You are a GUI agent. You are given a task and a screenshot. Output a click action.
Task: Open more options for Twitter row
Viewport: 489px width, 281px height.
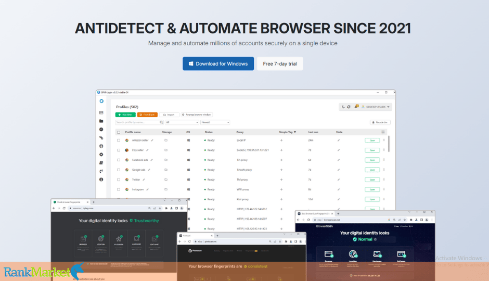(x=384, y=180)
